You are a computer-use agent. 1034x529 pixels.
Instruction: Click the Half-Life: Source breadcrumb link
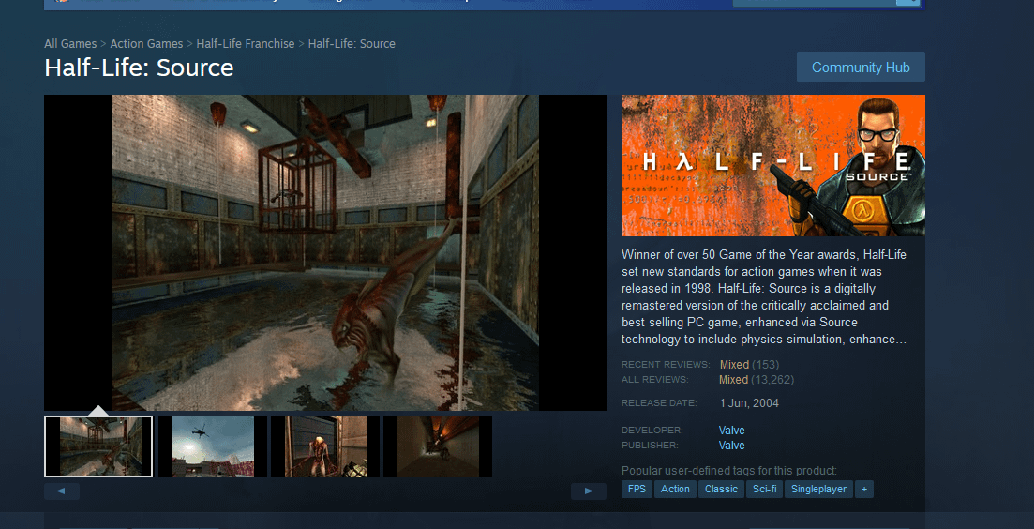click(x=352, y=44)
